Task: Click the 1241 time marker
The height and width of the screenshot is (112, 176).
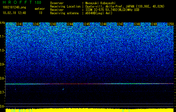Action: (x=19, y=24)
